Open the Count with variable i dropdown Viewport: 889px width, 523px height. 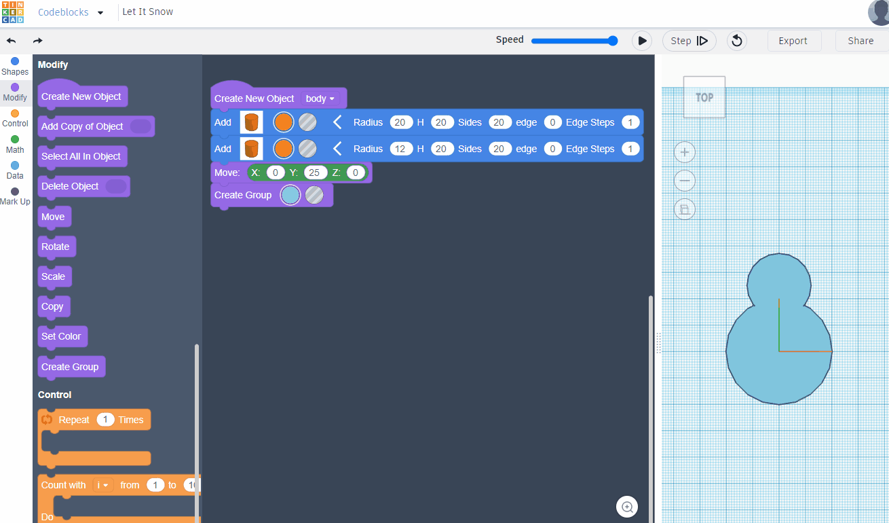coord(103,485)
